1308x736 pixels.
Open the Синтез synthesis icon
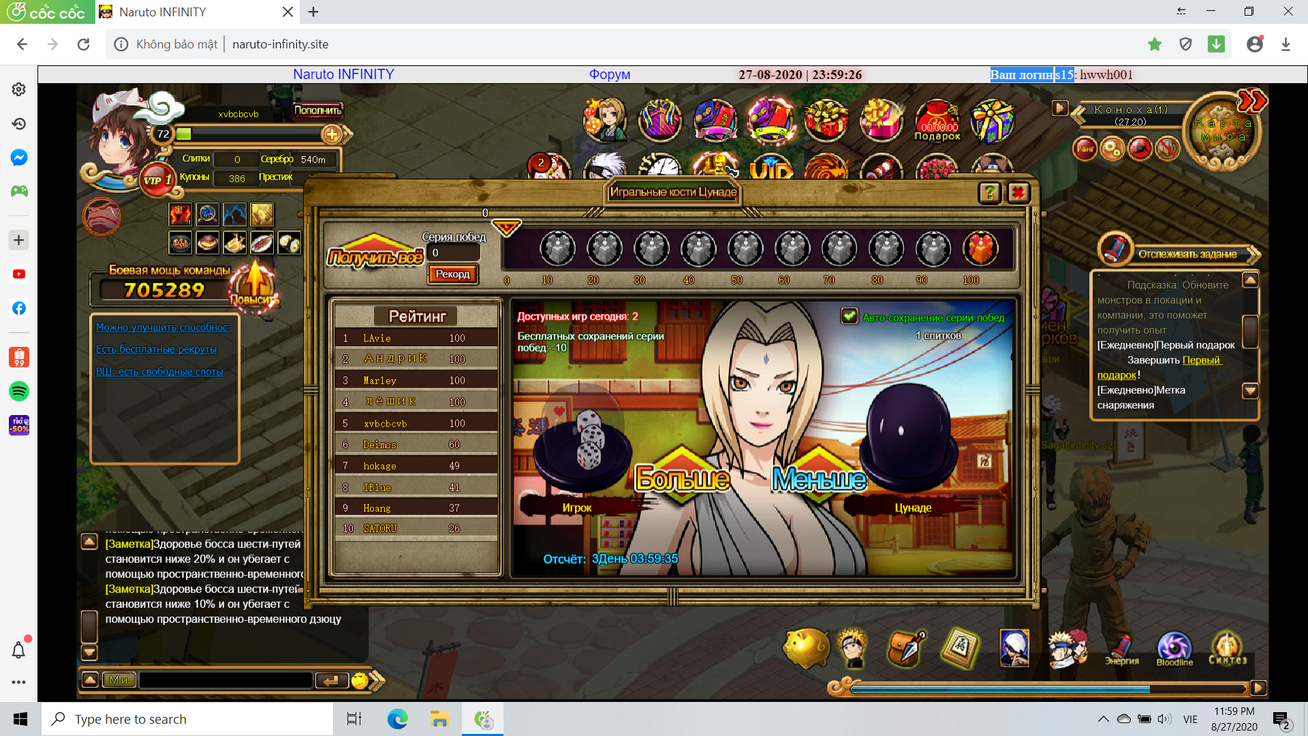(x=1227, y=648)
